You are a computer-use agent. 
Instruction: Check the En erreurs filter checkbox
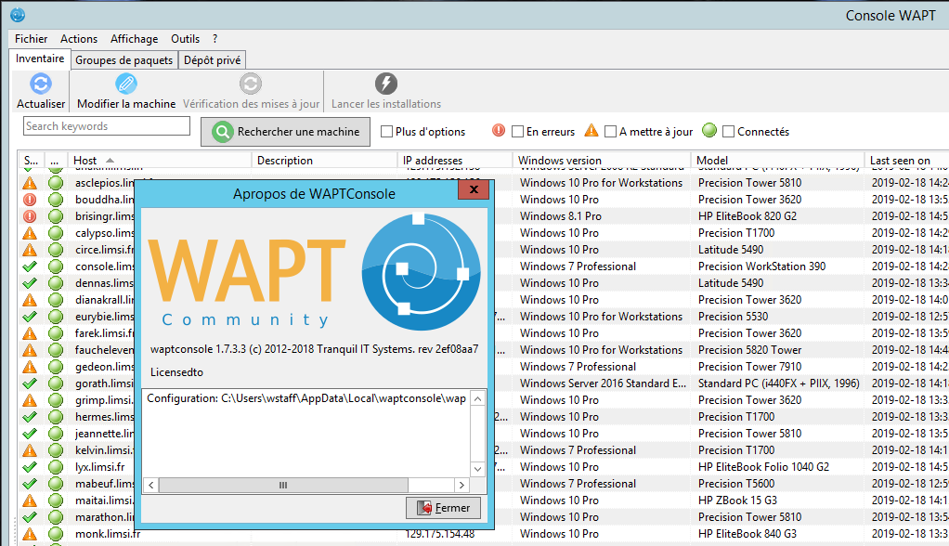click(x=517, y=131)
